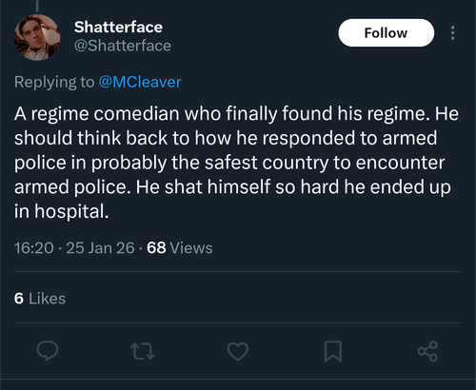The height and width of the screenshot is (390, 476).
Task: Click the 16:20 · 25 Jan 26 timestamp
Action: pyautogui.click(x=74, y=247)
